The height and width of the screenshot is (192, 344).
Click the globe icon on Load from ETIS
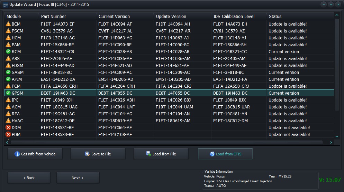212,154
